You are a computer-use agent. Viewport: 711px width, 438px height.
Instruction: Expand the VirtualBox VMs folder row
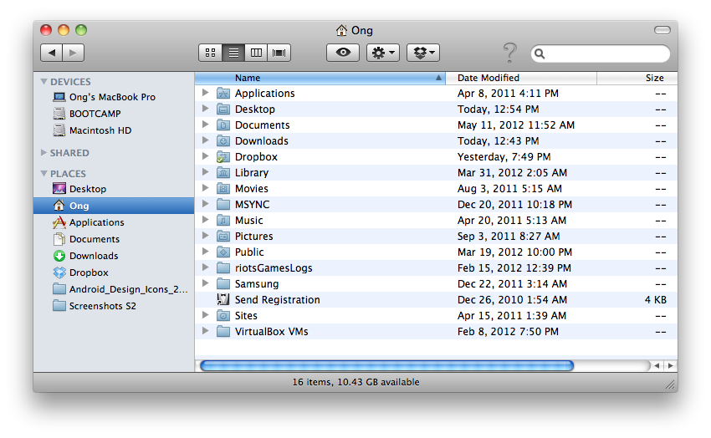coord(206,331)
